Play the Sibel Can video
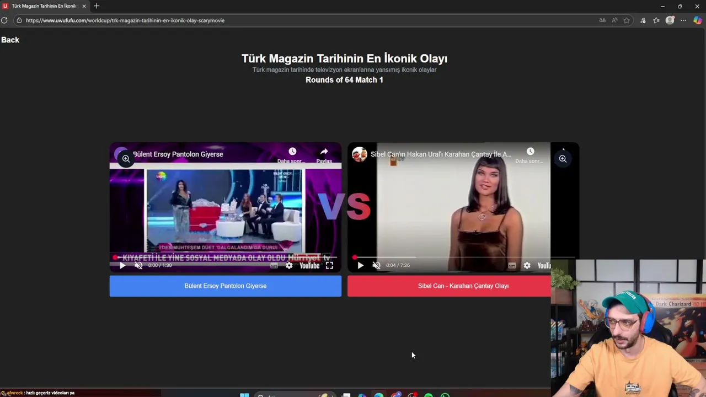Screen dimensions: 706x397 pyautogui.click(x=360, y=265)
